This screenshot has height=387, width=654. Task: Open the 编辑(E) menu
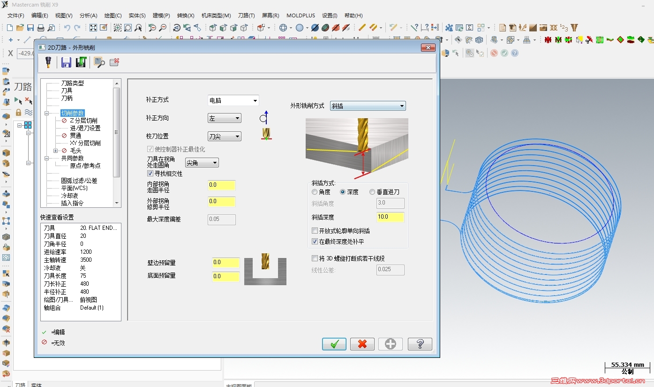40,15
